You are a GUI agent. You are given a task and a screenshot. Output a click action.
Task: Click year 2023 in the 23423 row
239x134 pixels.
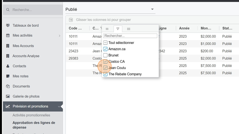click(183, 51)
